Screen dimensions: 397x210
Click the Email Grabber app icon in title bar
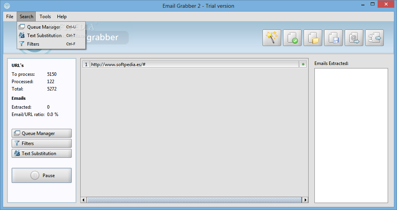7,5
